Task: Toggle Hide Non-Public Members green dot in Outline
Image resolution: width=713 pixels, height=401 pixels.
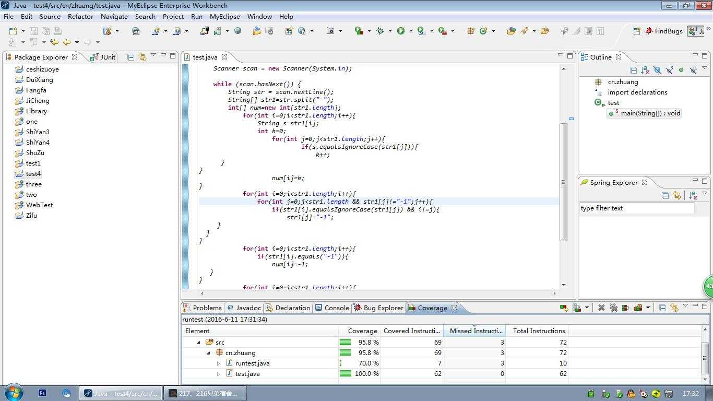Action: point(681,69)
